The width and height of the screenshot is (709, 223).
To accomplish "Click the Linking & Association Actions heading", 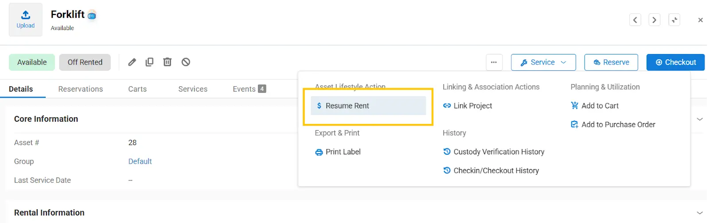I will point(491,87).
